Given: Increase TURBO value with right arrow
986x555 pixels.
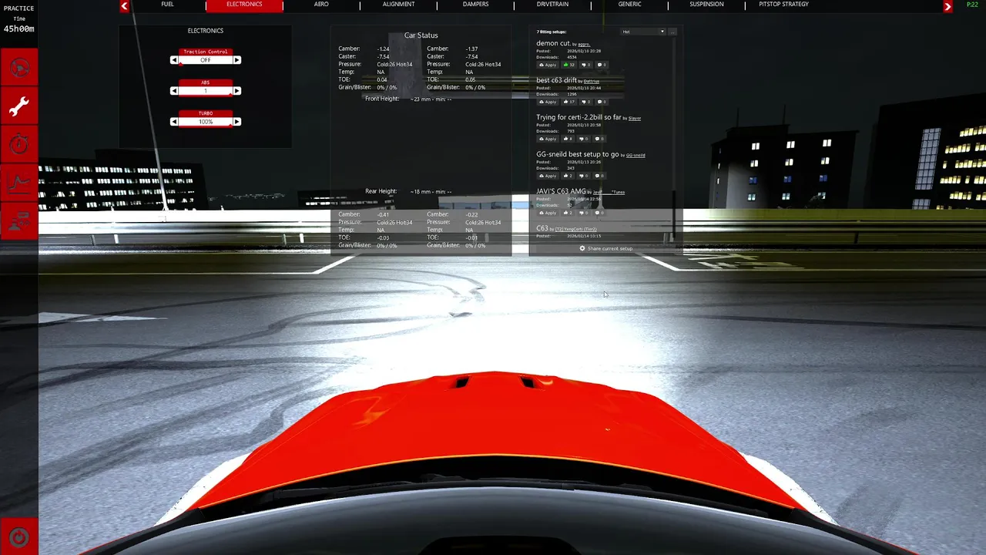Looking at the screenshot, I should point(236,122).
